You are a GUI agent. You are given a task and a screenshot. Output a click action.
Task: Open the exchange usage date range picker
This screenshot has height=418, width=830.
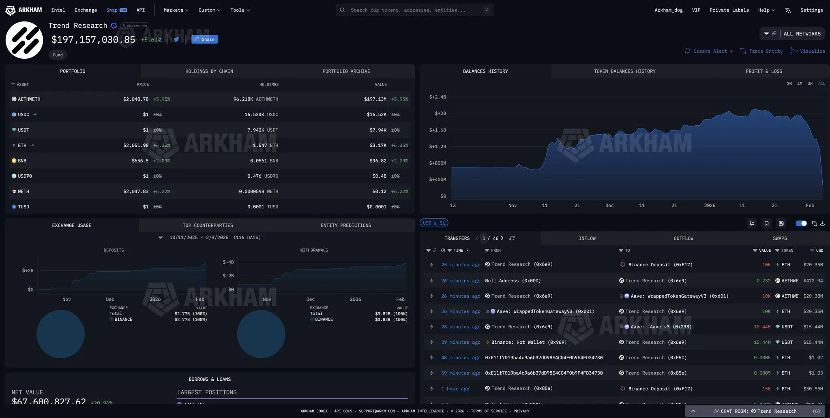(x=215, y=238)
